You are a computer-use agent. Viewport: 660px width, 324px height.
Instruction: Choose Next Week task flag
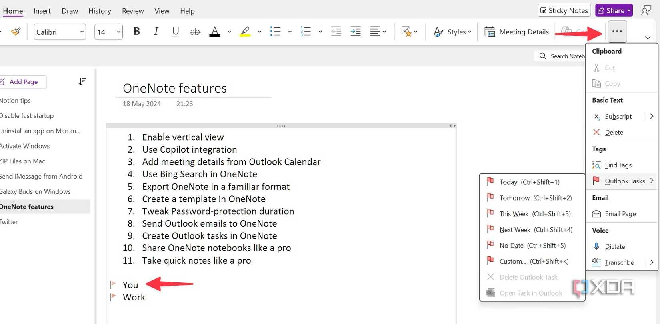pyautogui.click(x=532, y=230)
